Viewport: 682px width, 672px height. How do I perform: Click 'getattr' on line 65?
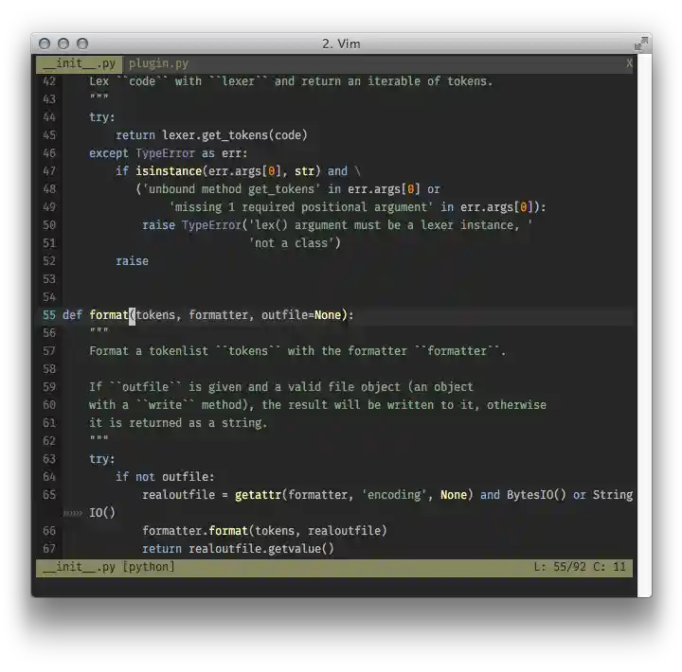tap(258, 495)
